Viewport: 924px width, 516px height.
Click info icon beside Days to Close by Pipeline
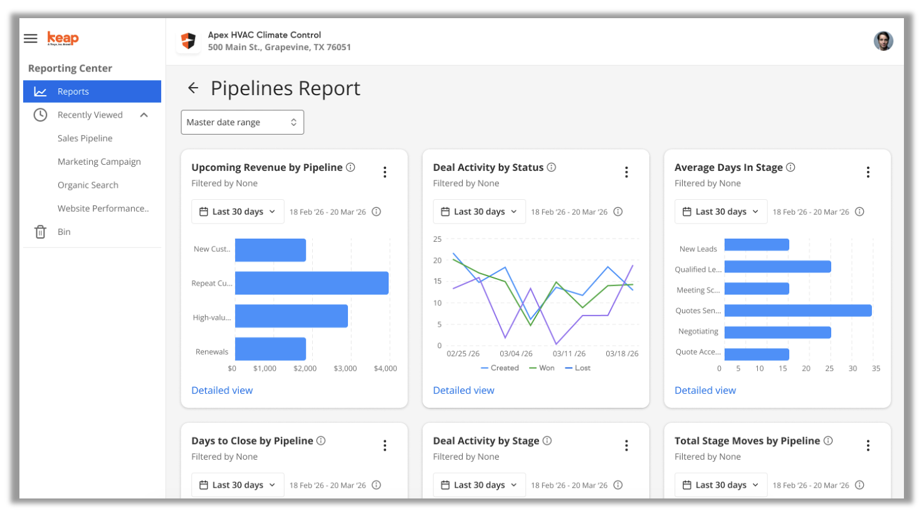coord(321,441)
